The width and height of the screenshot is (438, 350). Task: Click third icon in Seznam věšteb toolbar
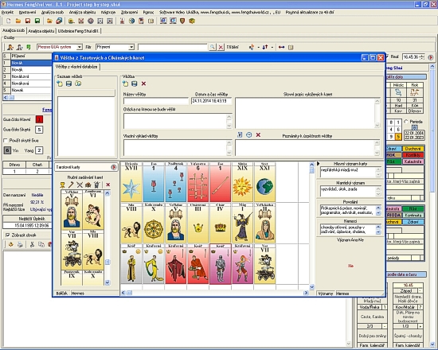click(78, 84)
